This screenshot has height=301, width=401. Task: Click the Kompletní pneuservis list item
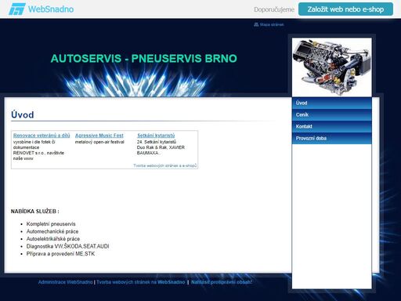coord(51,224)
